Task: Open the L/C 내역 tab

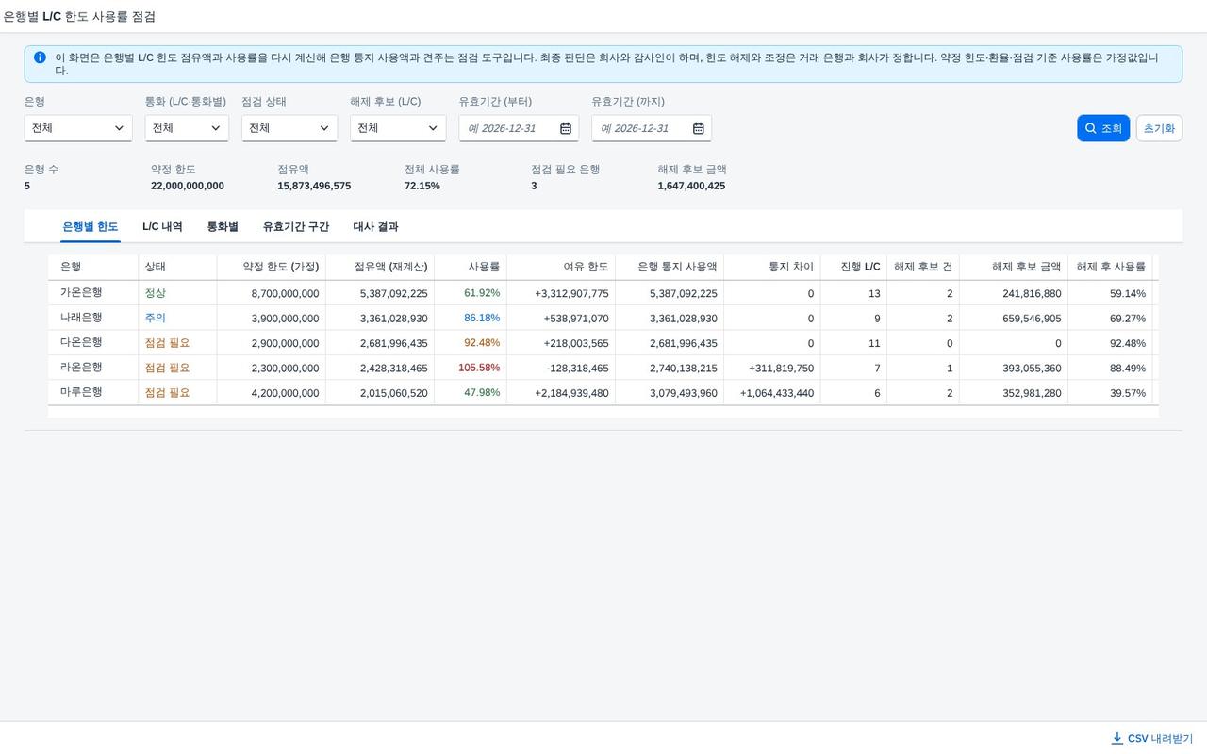Action: 162,227
